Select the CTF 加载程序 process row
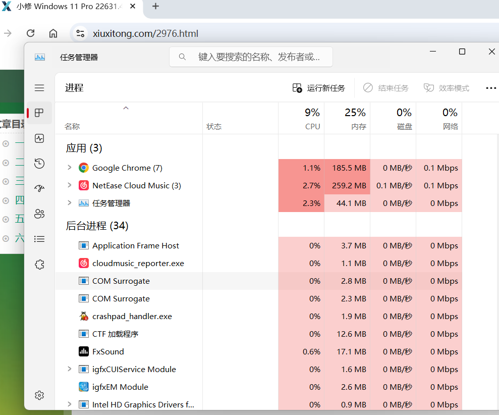 click(x=259, y=334)
